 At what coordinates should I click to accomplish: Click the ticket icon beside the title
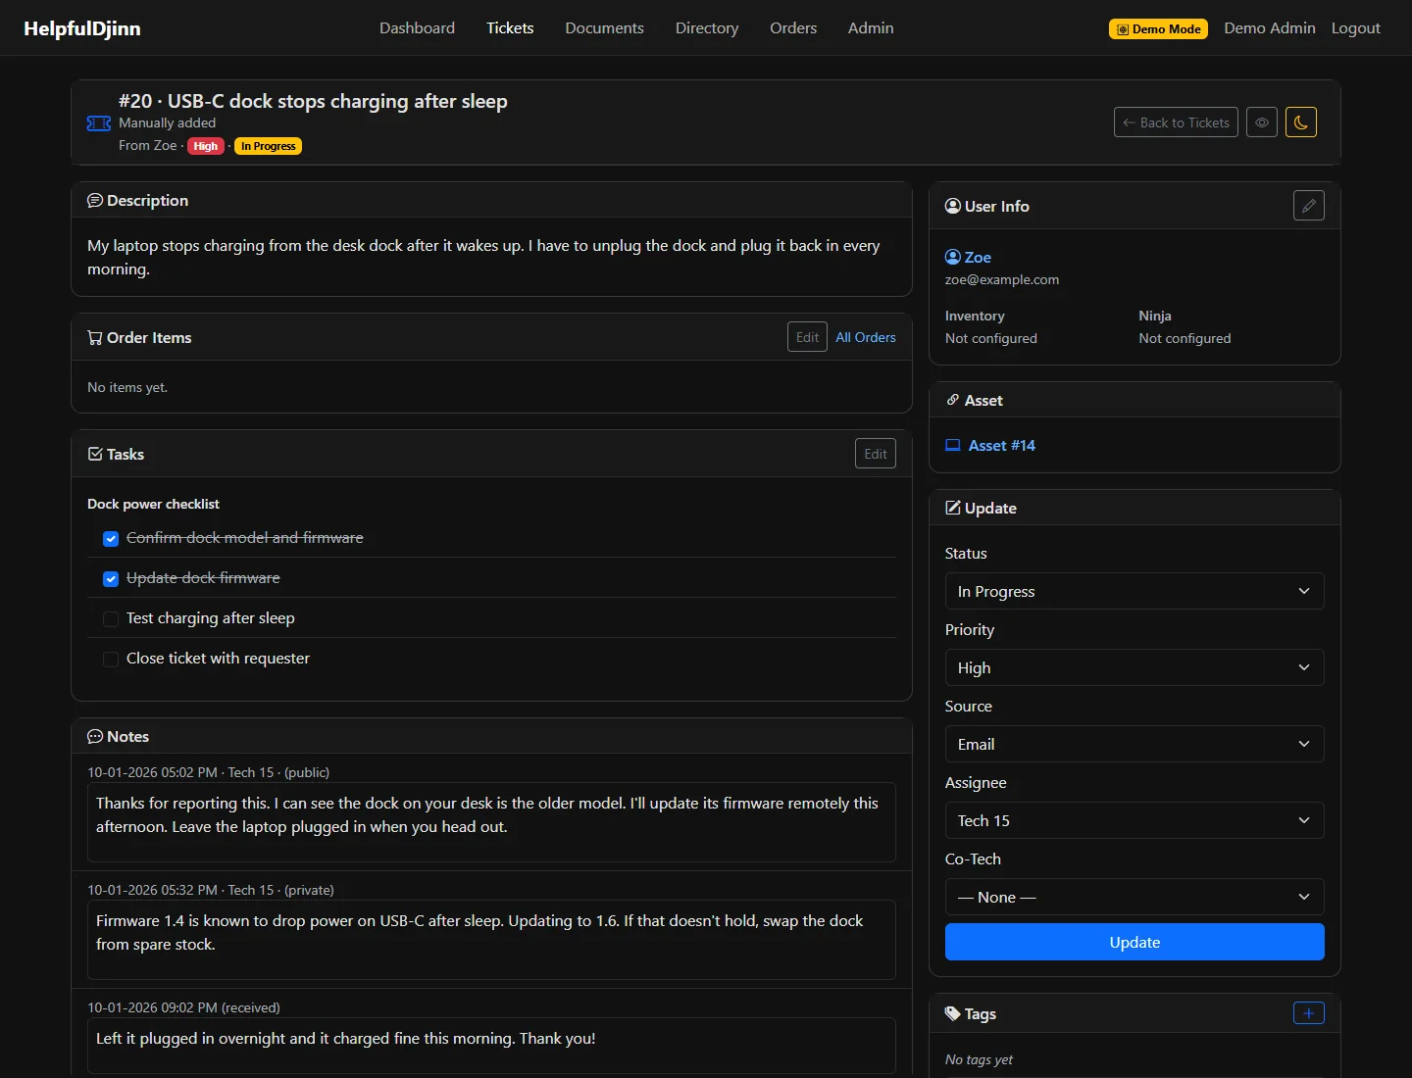click(99, 123)
